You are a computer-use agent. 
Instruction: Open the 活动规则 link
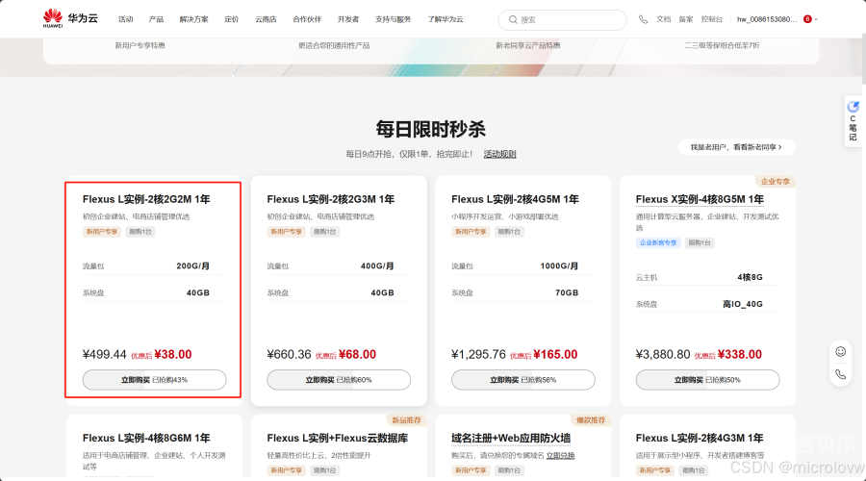(x=499, y=154)
